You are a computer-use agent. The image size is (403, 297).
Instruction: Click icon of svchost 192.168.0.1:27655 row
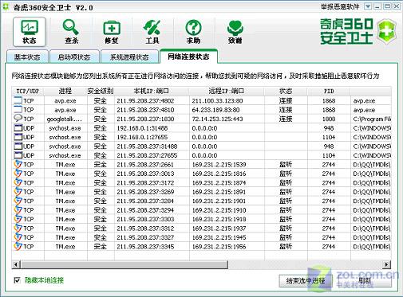18,137
